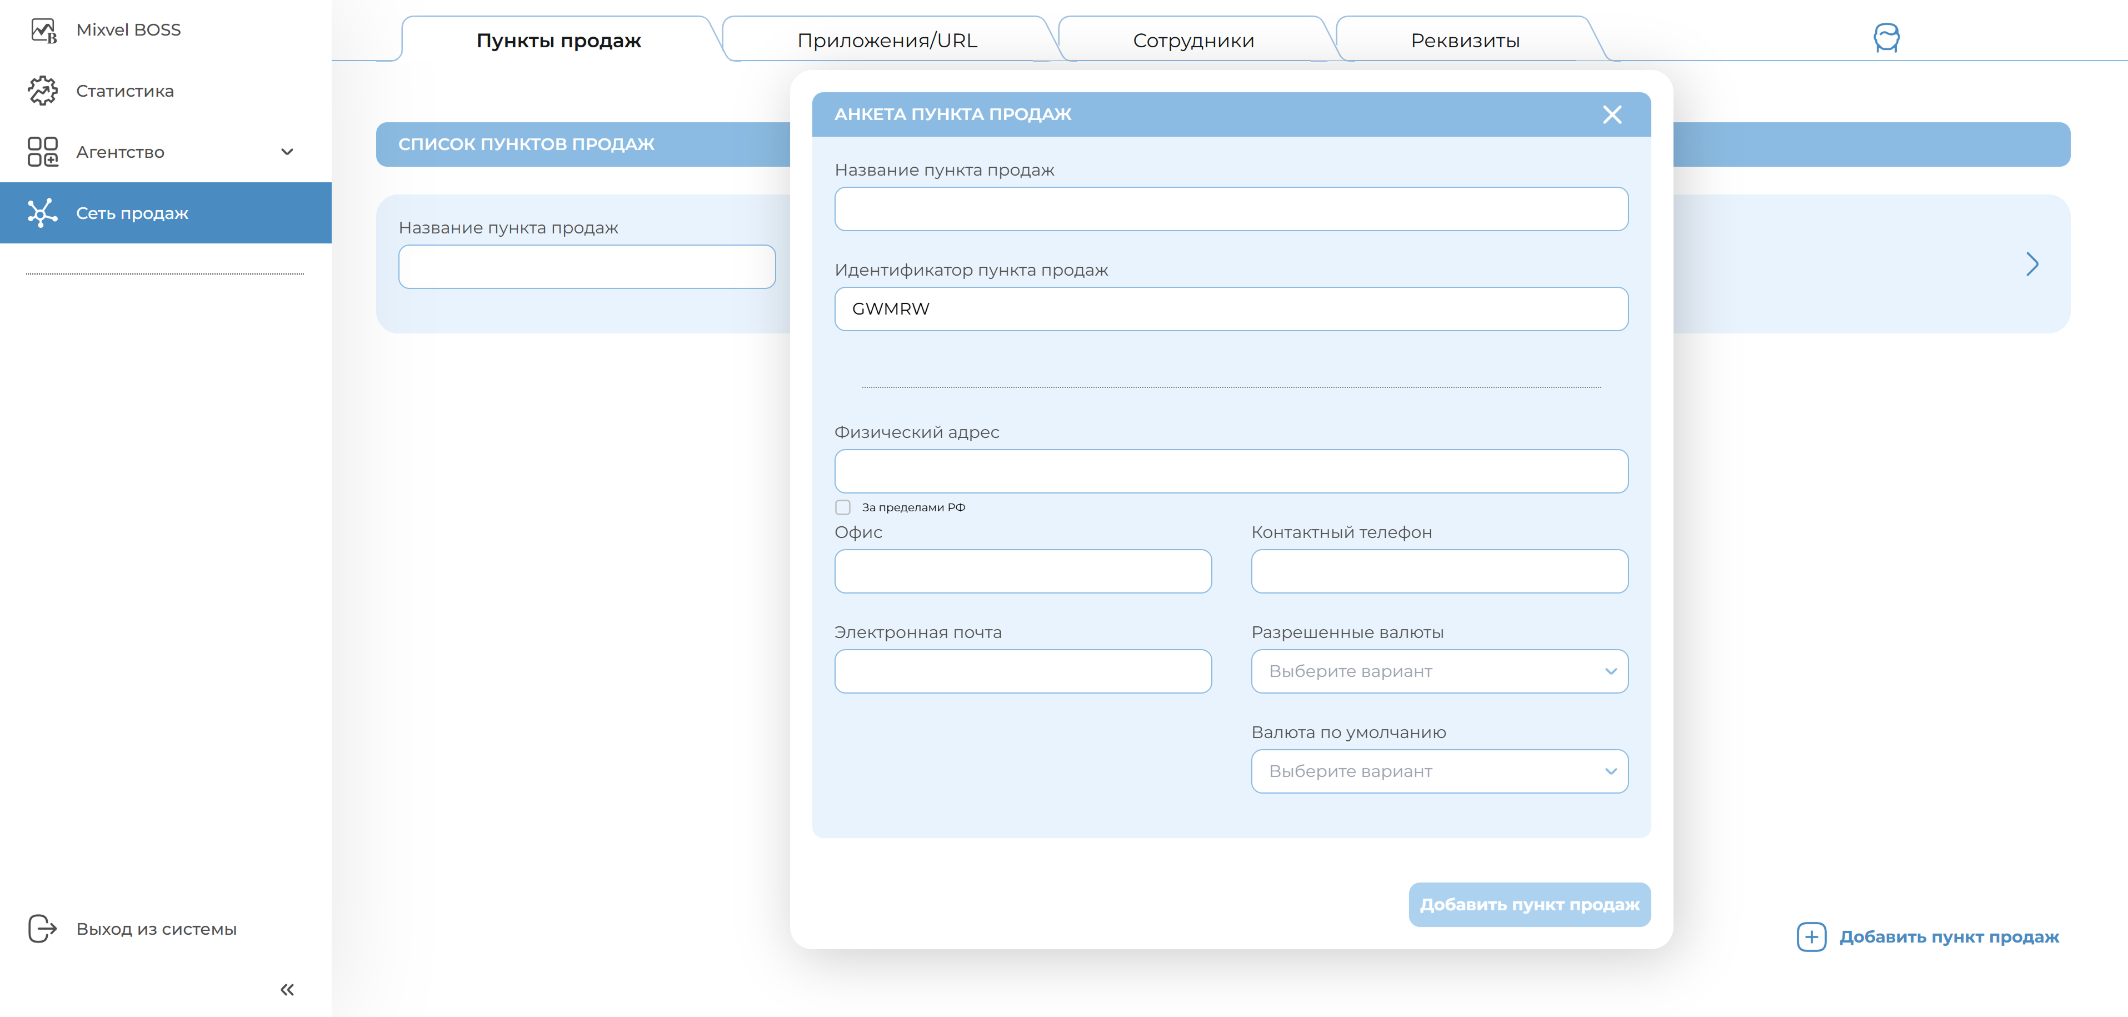Viewport: 2128px width, 1017px height.
Task: Click the Идентификатор пункта продаж field
Action: click(x=1231, y=309)
